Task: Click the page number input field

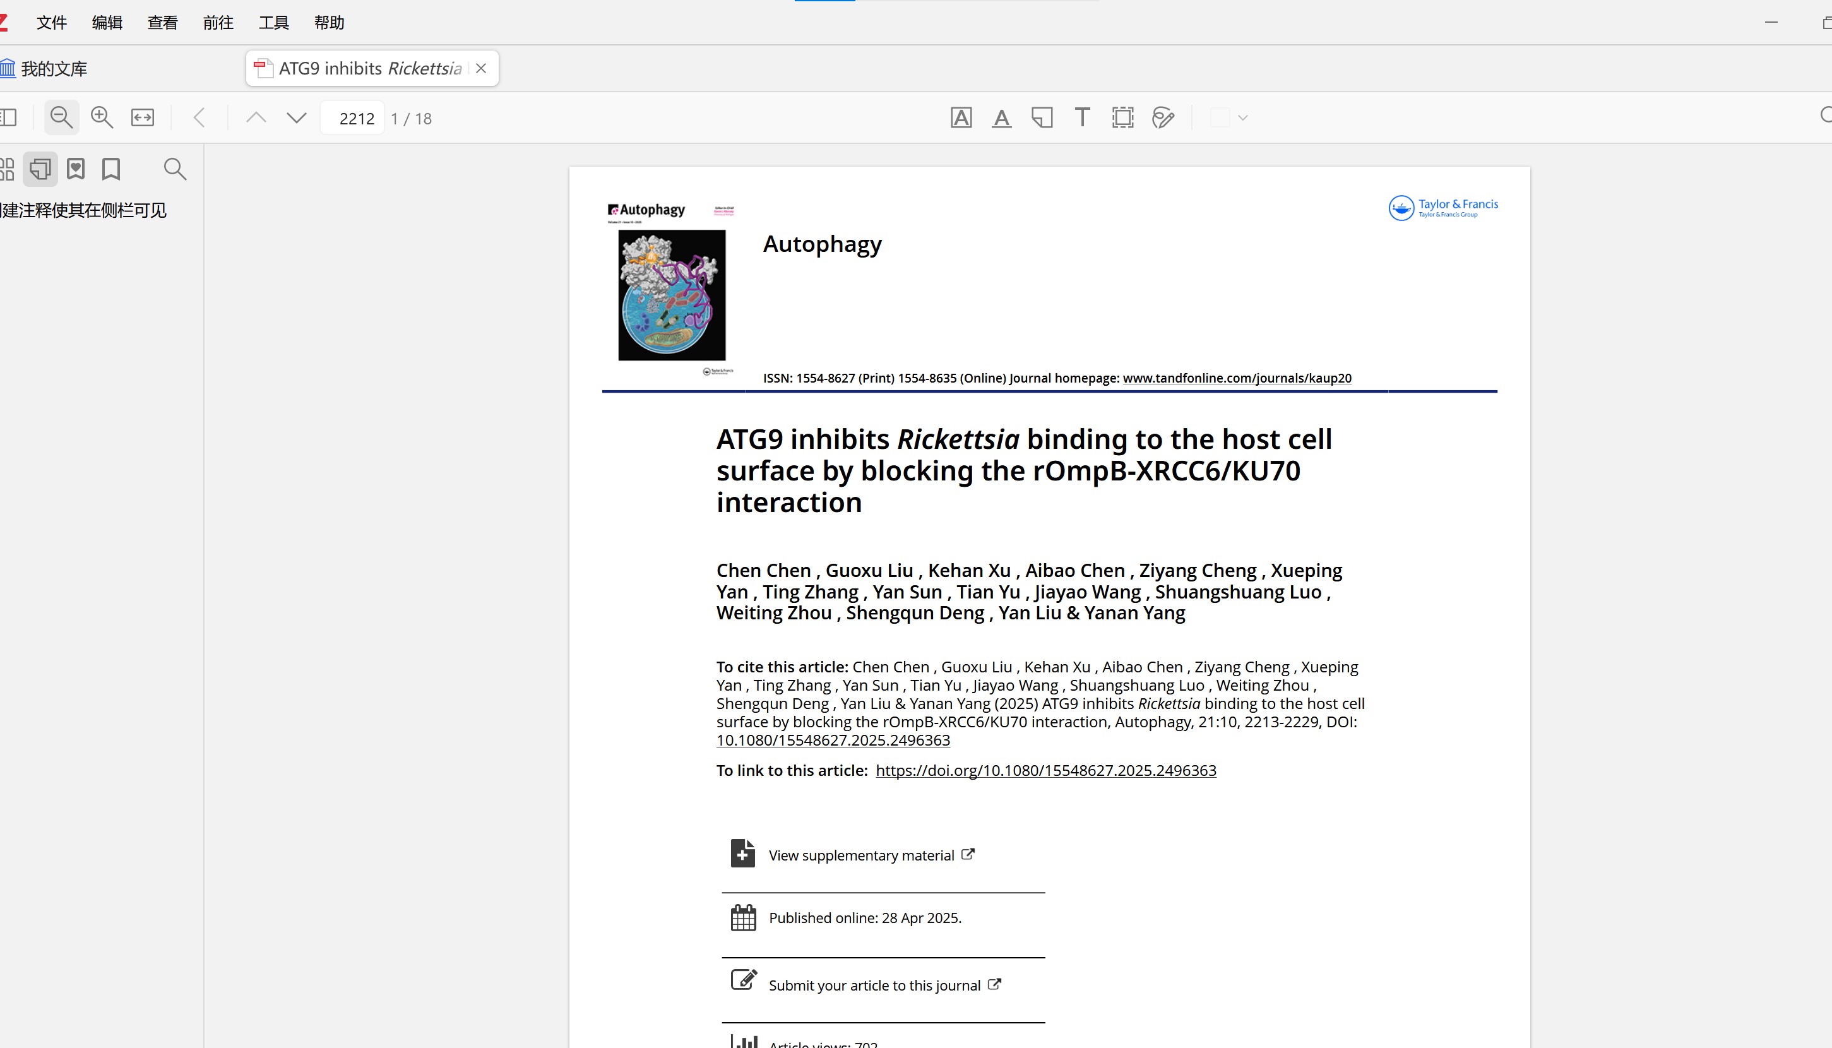Action: point(353,118)
